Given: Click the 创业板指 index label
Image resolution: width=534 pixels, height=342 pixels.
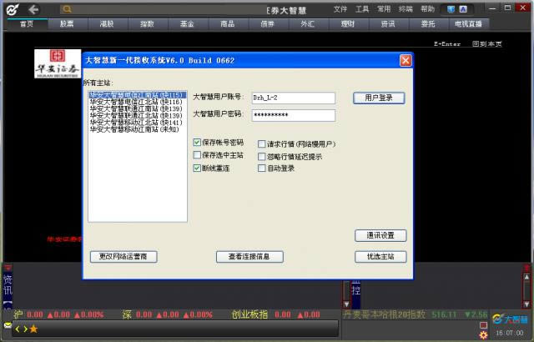Looking at the screenshot, I should [x=249, y=314].
